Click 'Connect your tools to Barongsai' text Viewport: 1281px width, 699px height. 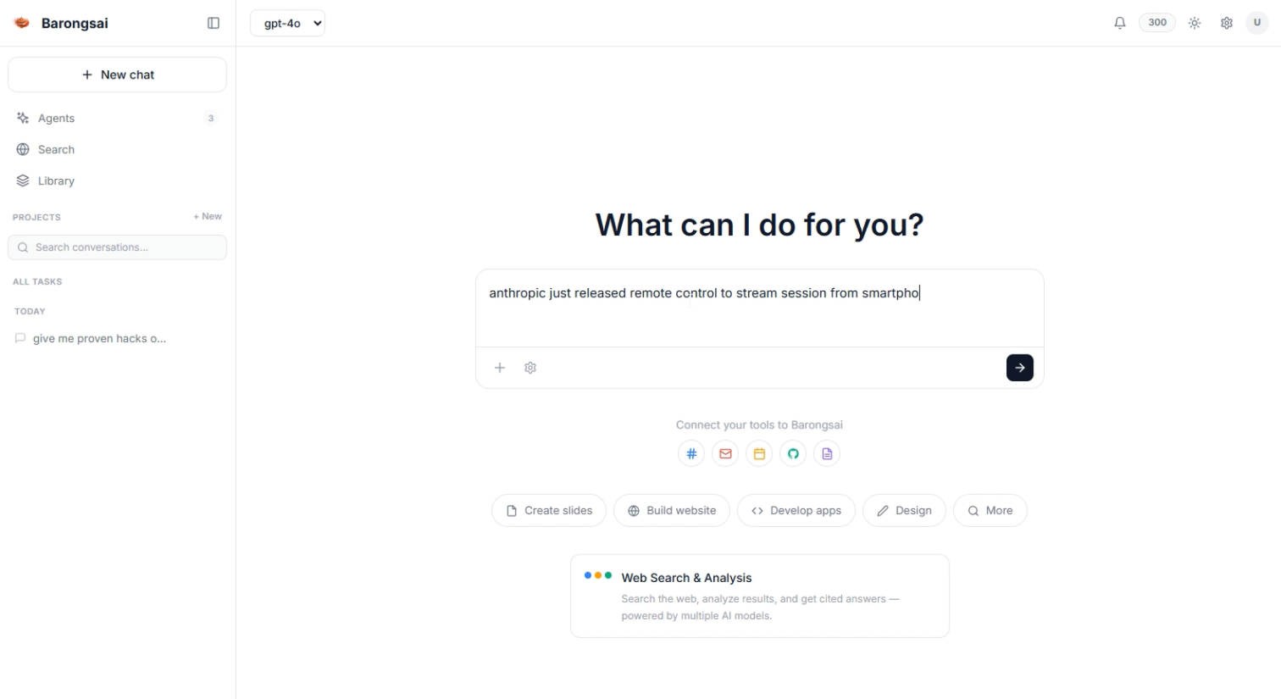coord(759,425)
